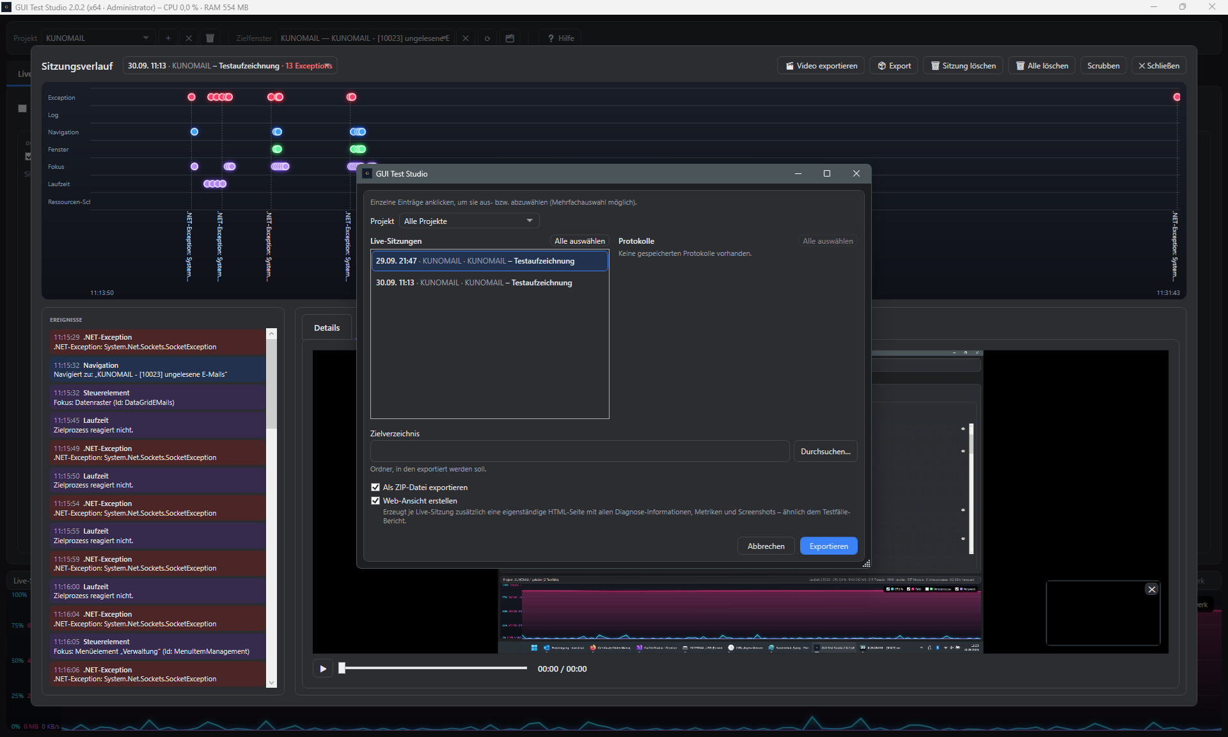Image resolution: width=1228 pixels, height=737 pixels.
Task: Open the KUNOMAIL Projekt dropdown in the toolbar
Action: click(97, 38)
